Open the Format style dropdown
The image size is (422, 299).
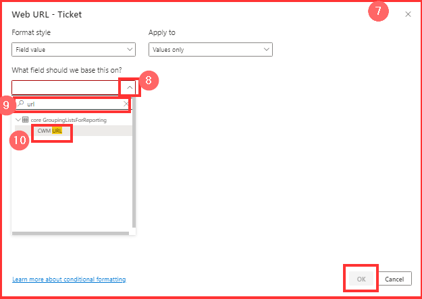tap(74, 50)
